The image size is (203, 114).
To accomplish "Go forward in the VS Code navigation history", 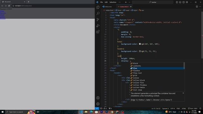I will pyautogui.click(x=129, y=2).
